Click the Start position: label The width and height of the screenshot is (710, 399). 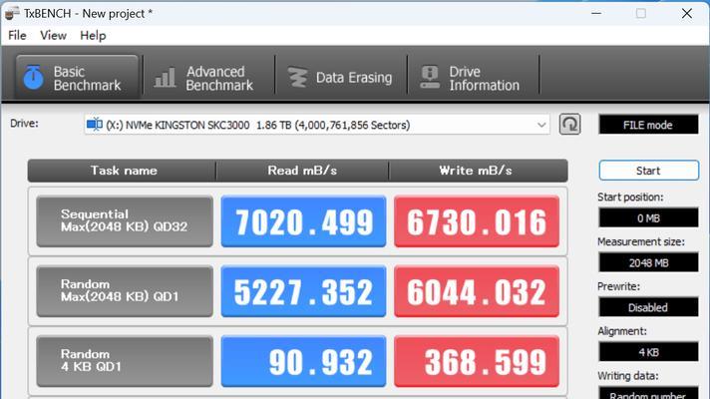[x=630, y=198]
